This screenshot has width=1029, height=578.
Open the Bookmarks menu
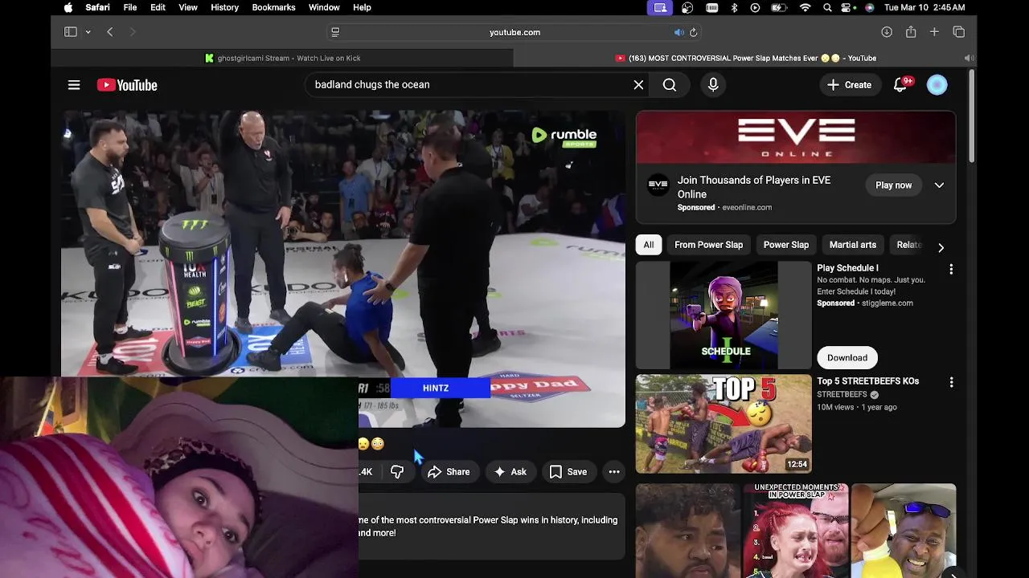pos(273,7)
